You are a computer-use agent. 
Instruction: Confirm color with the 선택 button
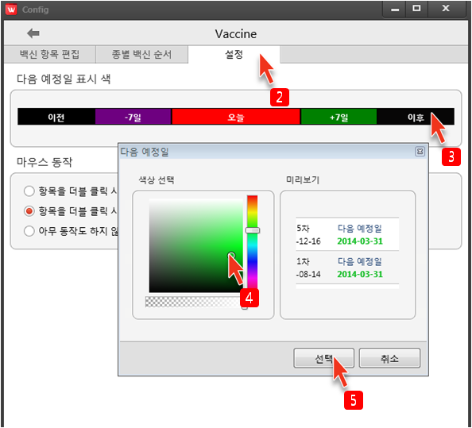coord(323,358)
